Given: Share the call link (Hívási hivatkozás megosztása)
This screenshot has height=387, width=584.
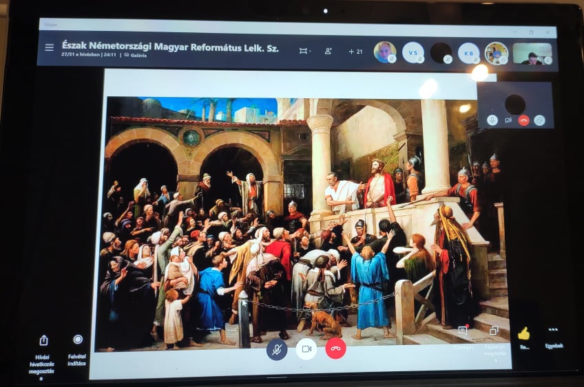Looking at the screenshot, I should point(42,357).
